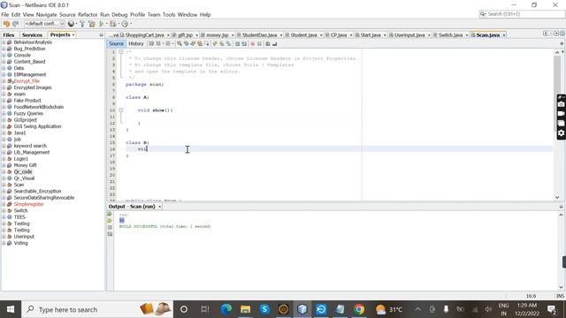This screenshot has width=566, height=318.
Task: Click the Redo arrow in main toolbar
Action: (x=16, y=24)
